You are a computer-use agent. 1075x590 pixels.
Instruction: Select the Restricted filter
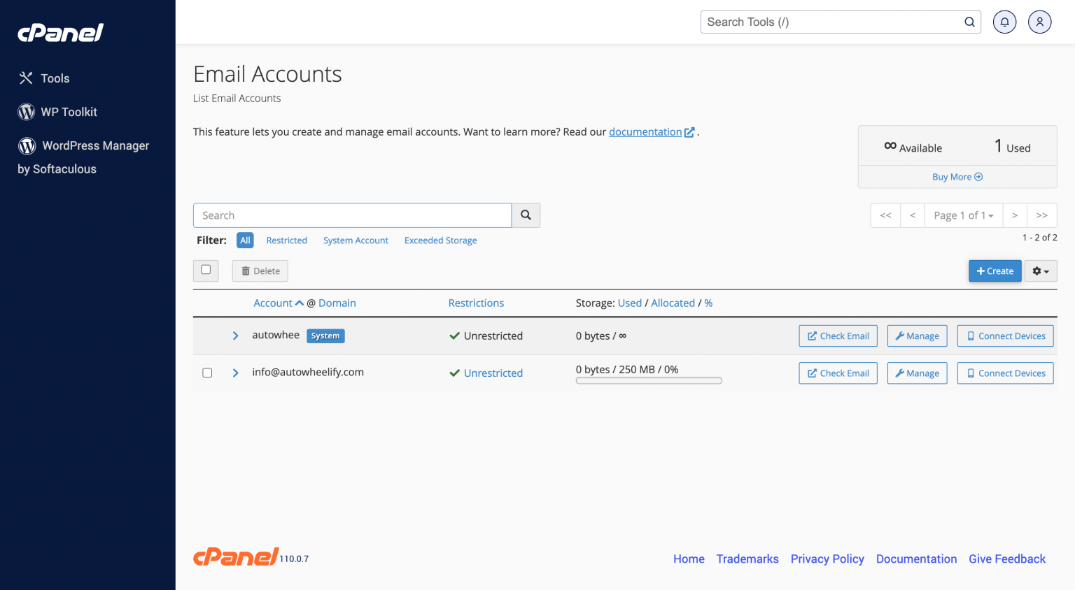coord(286,240)
